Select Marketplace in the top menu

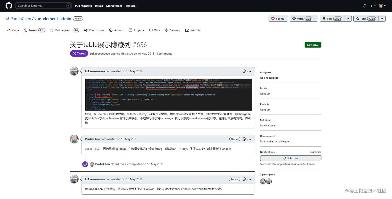114,6
